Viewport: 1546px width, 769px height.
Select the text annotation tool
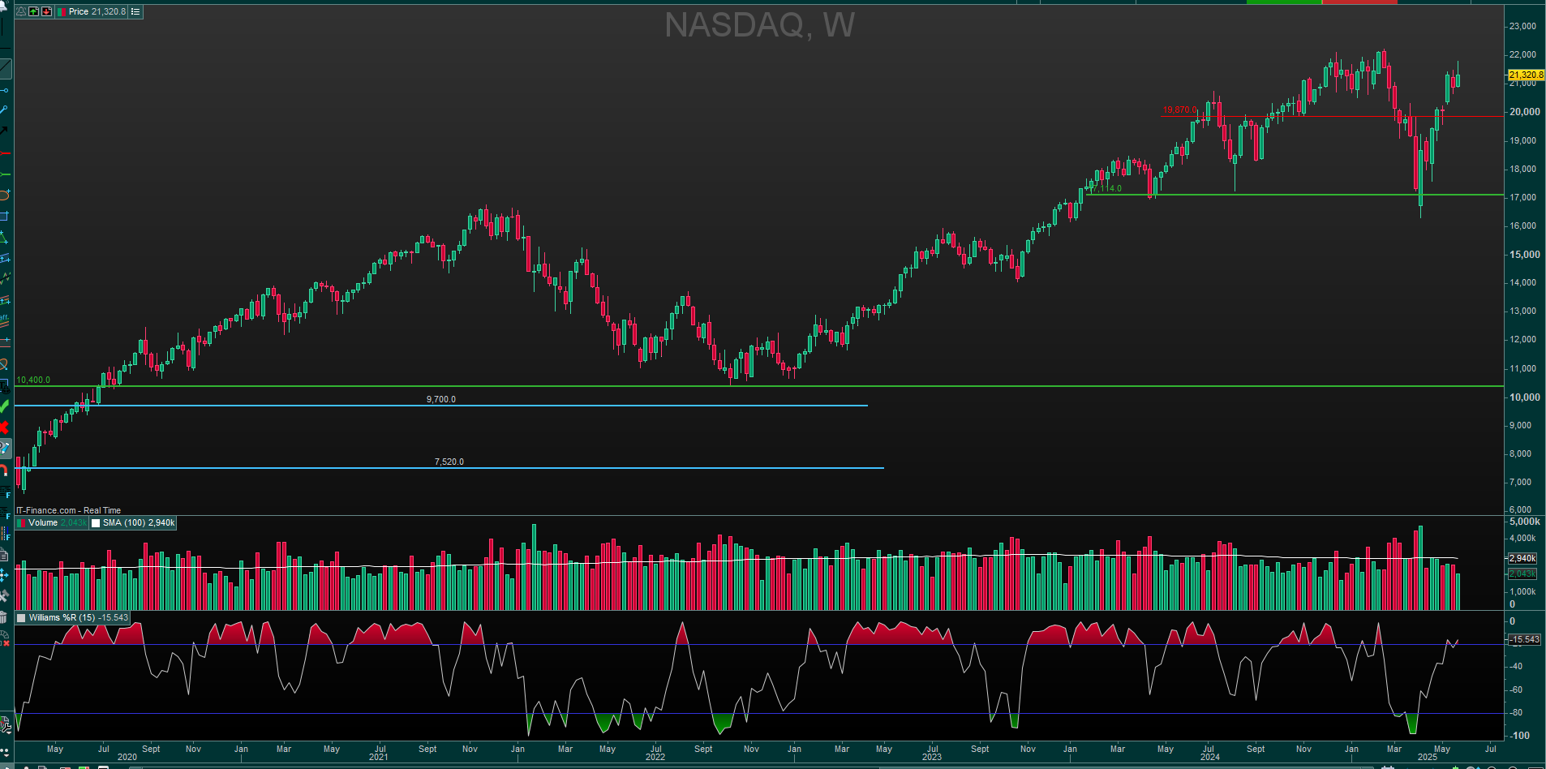4,386
